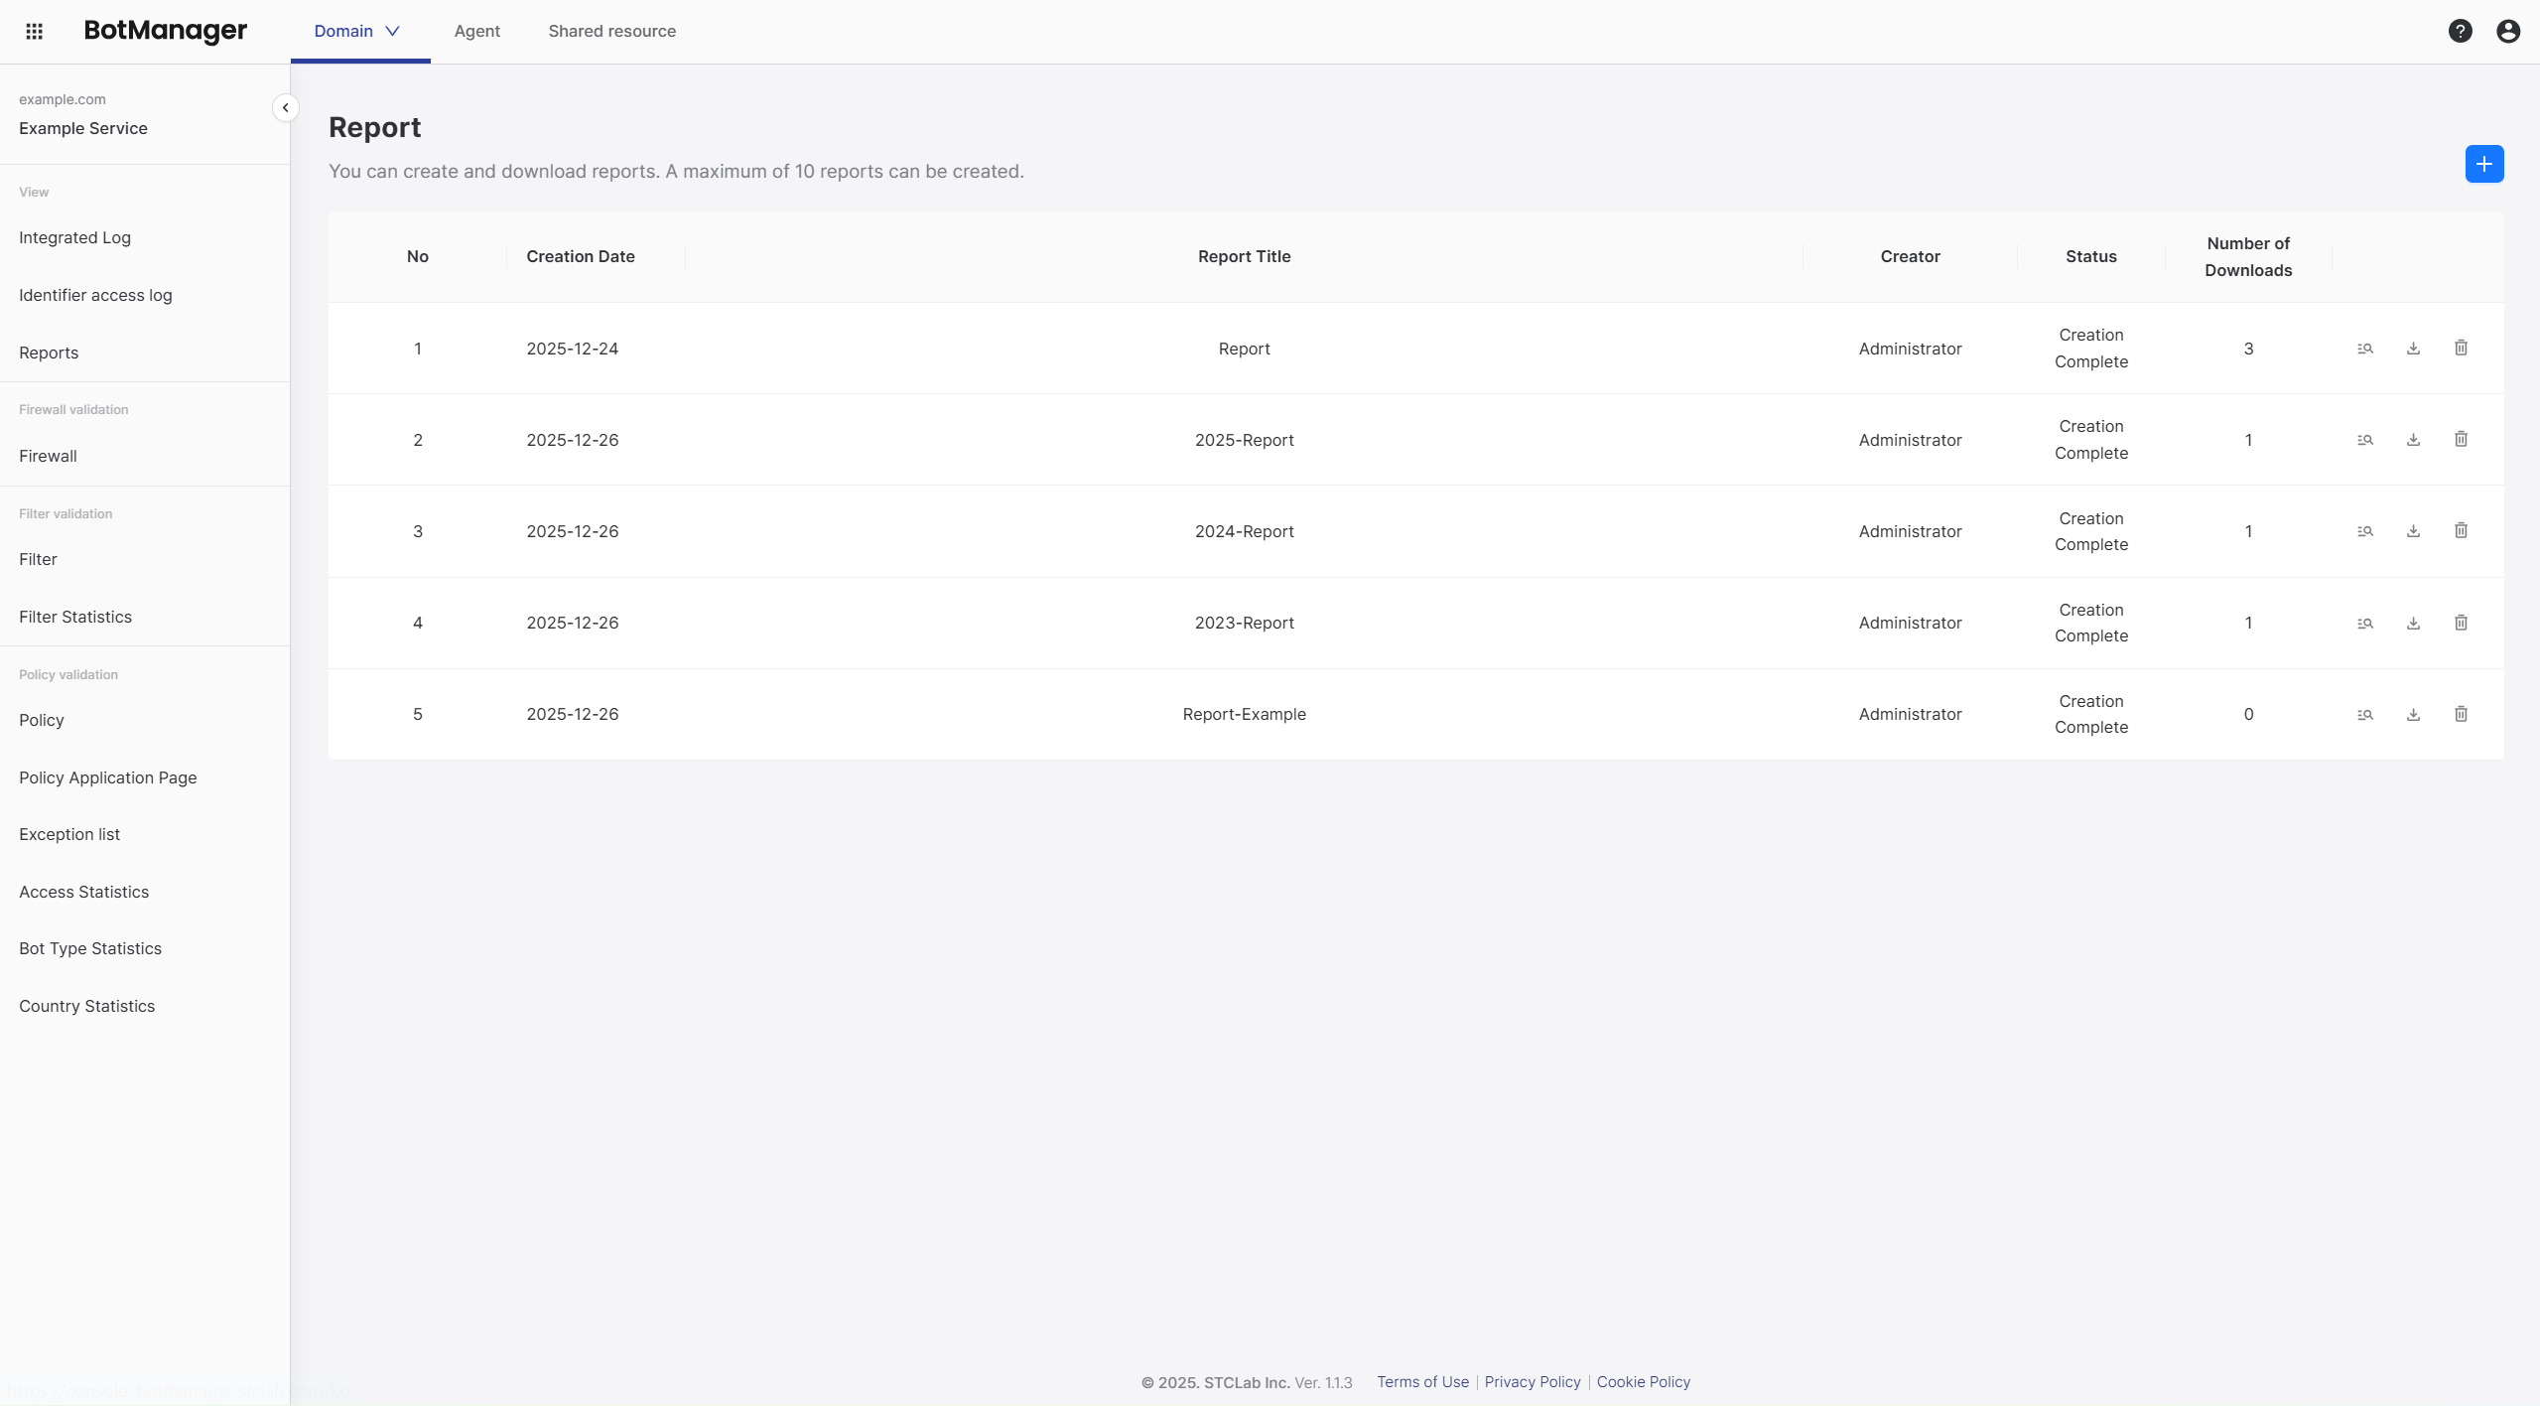Navigate to Firewall in the sidebar
The image size is (2540, 1406).
(48, 456)
